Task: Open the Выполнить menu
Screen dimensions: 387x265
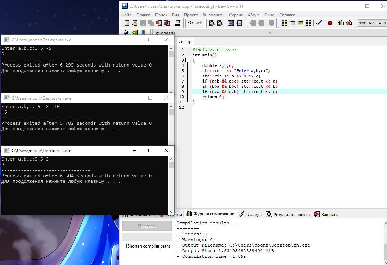Action: tap(213, 15)
